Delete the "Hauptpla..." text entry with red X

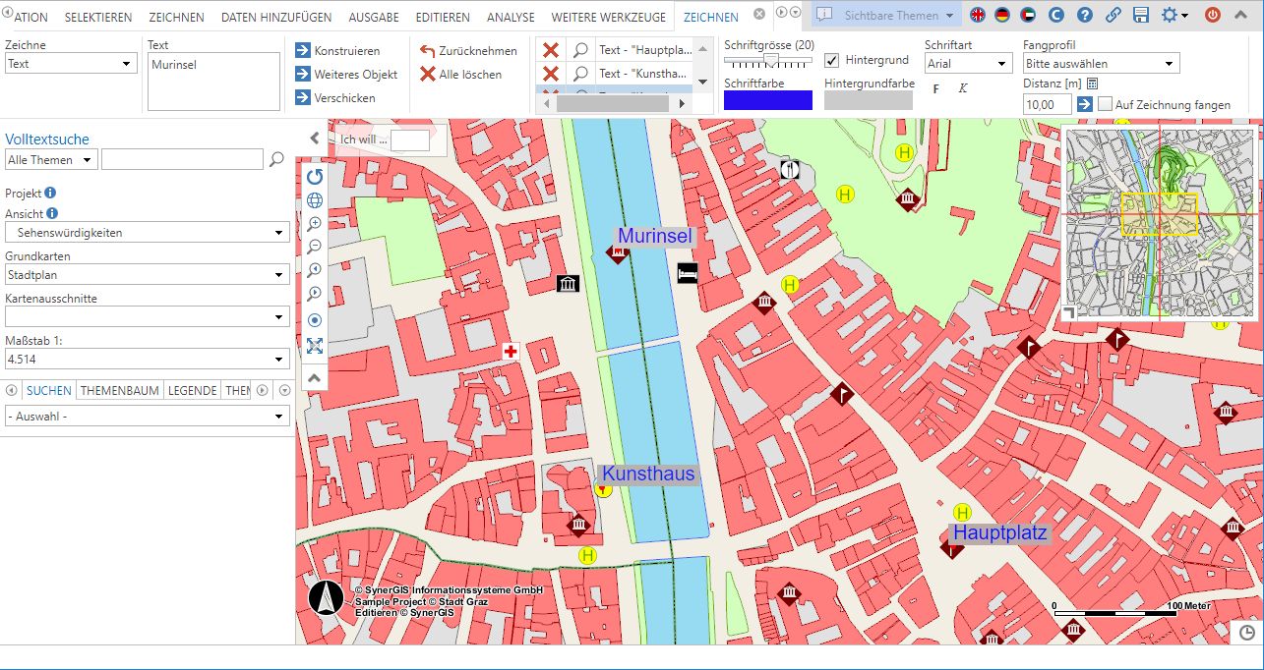pyautogui.click(x=551, y=50)
